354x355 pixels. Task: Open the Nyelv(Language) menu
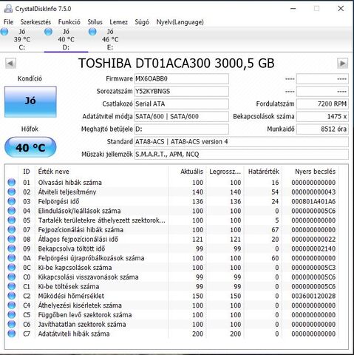point(180,22)
